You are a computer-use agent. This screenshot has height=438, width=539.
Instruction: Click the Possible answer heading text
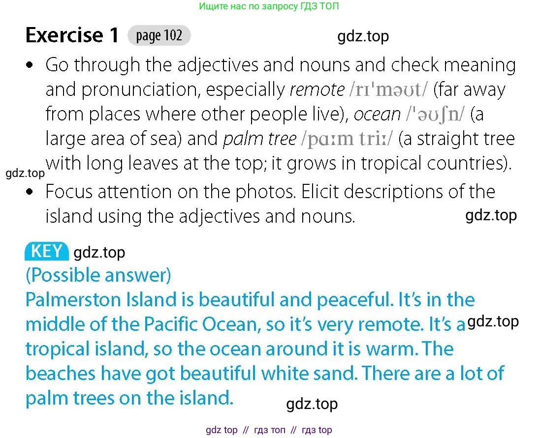tap(98, 275)
